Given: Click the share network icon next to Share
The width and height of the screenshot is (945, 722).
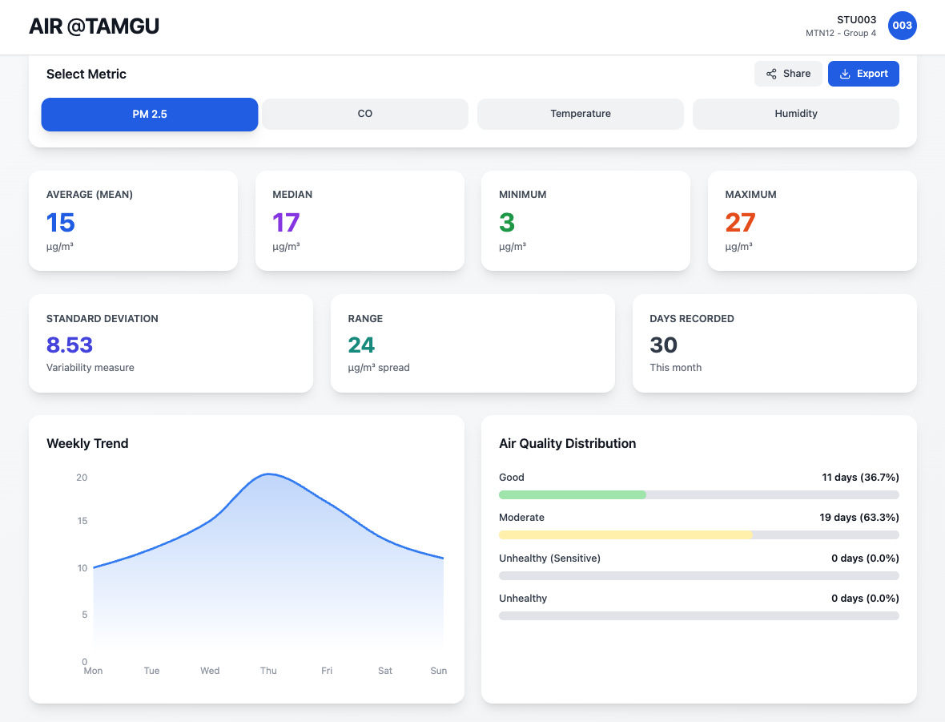Looking at the screenshot, I should 770,73.
